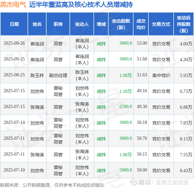Click the 交易方式 column header
The height and width of the screenshot is (188, 194).
pos(161,24)
